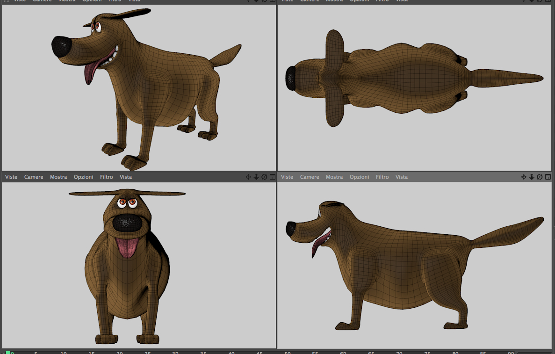Image resolution: width=555 pixels, height=354 pixels.
Task: Open the Camere menu in the side view panel
Action: coord(310,177)
